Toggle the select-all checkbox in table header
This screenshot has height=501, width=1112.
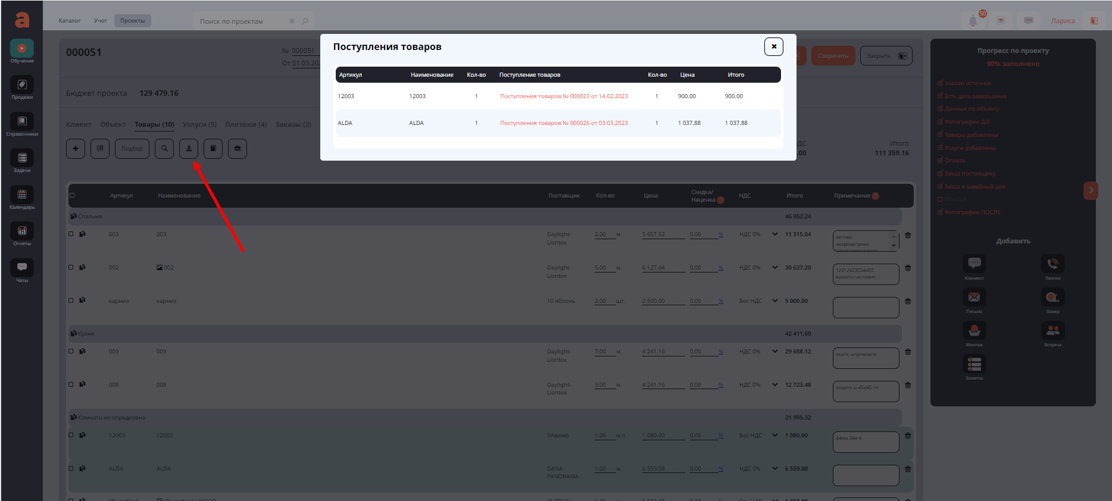coord(72,195)
